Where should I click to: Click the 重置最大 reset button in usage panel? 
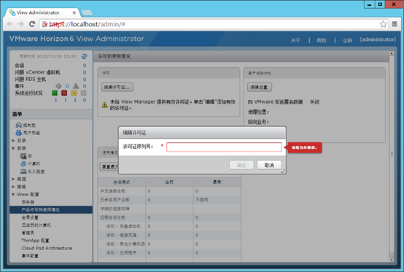coord(109,167)
